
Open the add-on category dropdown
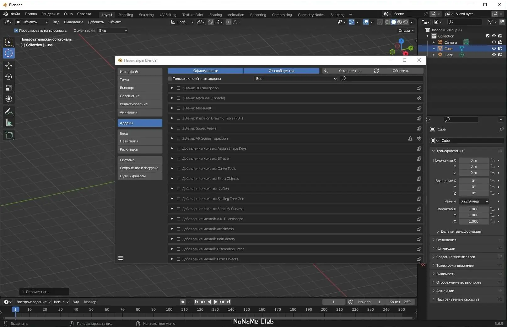pyautogui.click(x=296, y=79)
